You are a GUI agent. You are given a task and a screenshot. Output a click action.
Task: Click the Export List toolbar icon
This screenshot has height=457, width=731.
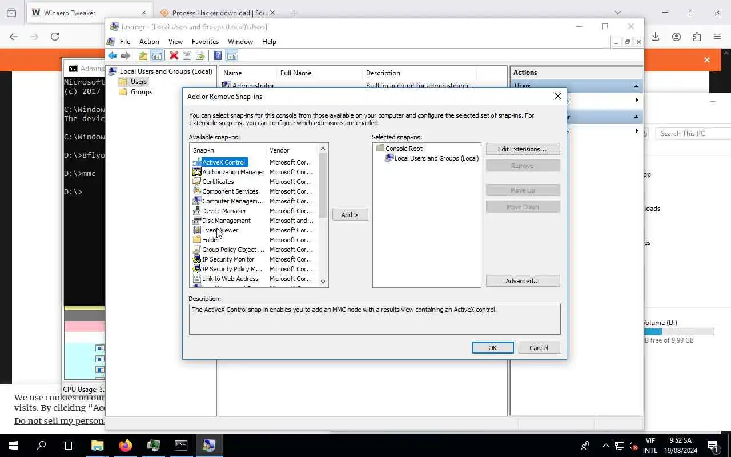pos(200,55)
